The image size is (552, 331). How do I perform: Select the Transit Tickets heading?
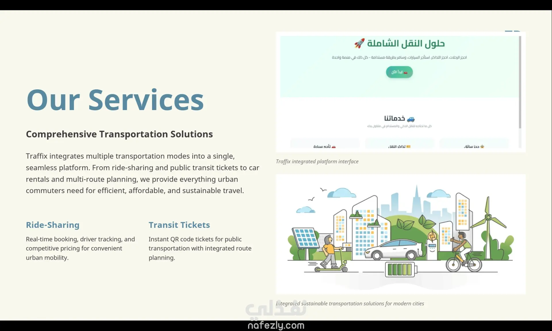click(179, 225)
